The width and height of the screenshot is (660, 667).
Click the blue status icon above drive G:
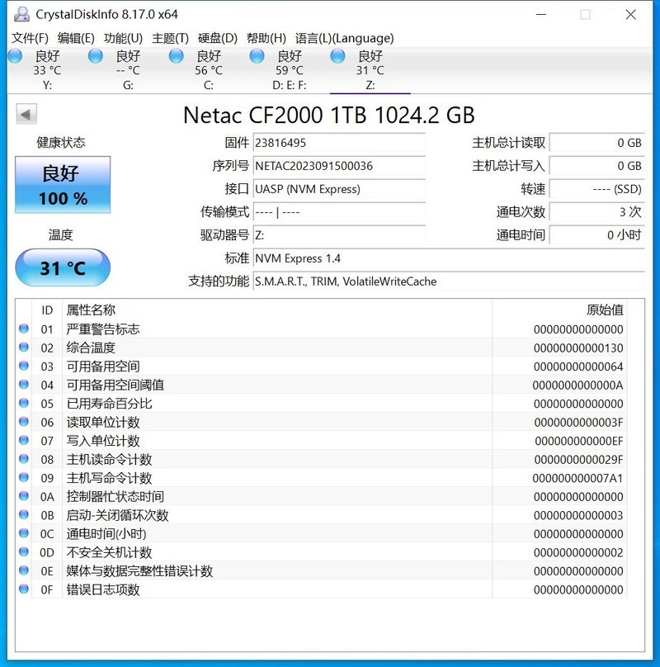coord(94,56)
